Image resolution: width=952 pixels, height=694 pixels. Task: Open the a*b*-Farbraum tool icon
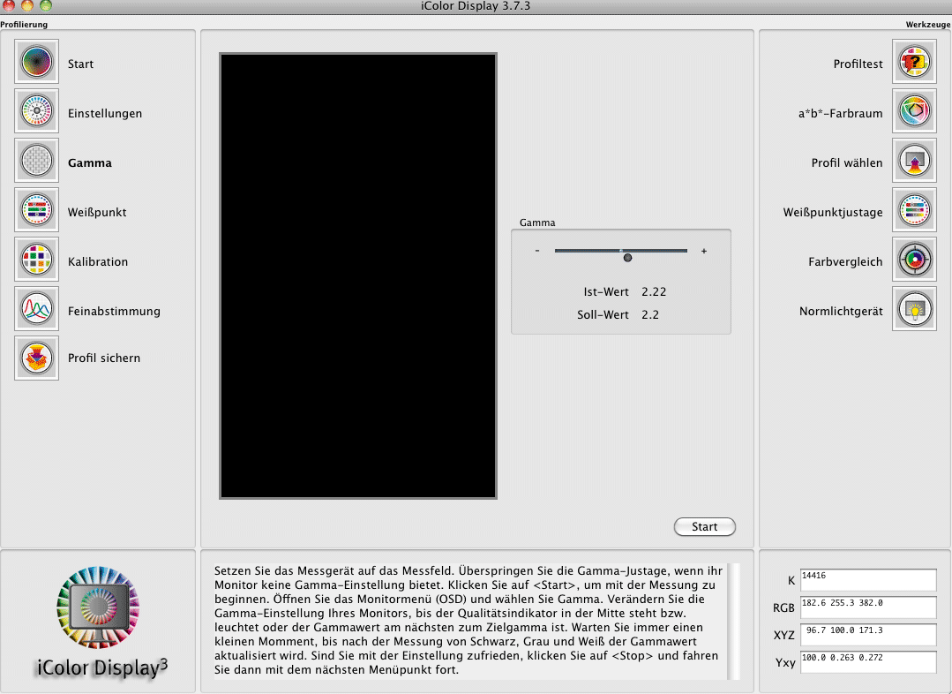tap(914, 113)
